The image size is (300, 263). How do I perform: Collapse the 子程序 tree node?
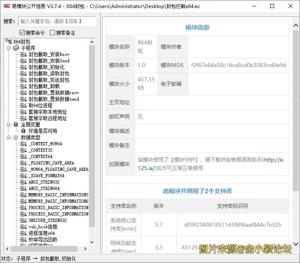coord(8,48)
